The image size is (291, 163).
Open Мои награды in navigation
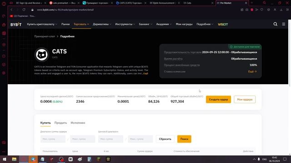[x=184, y=24]
